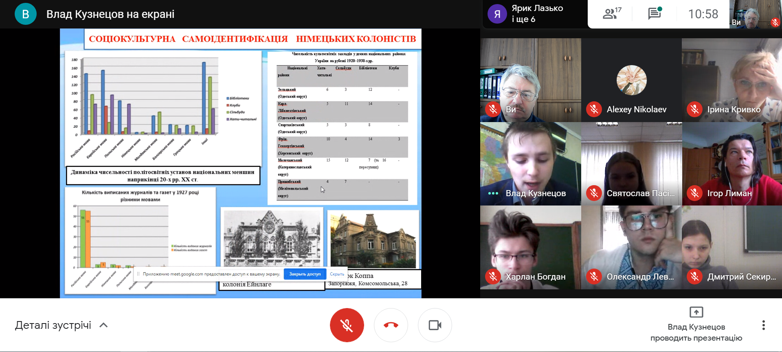The width and height of the screenshot is (782, 352).
Task: Open the meeting chat icon
Action: pos(655,14)
